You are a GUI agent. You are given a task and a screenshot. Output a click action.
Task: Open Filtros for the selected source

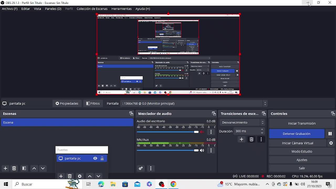93,103
